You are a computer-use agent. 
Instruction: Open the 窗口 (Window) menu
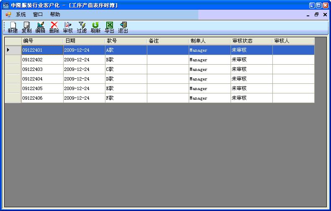click(x=38, y=15)
